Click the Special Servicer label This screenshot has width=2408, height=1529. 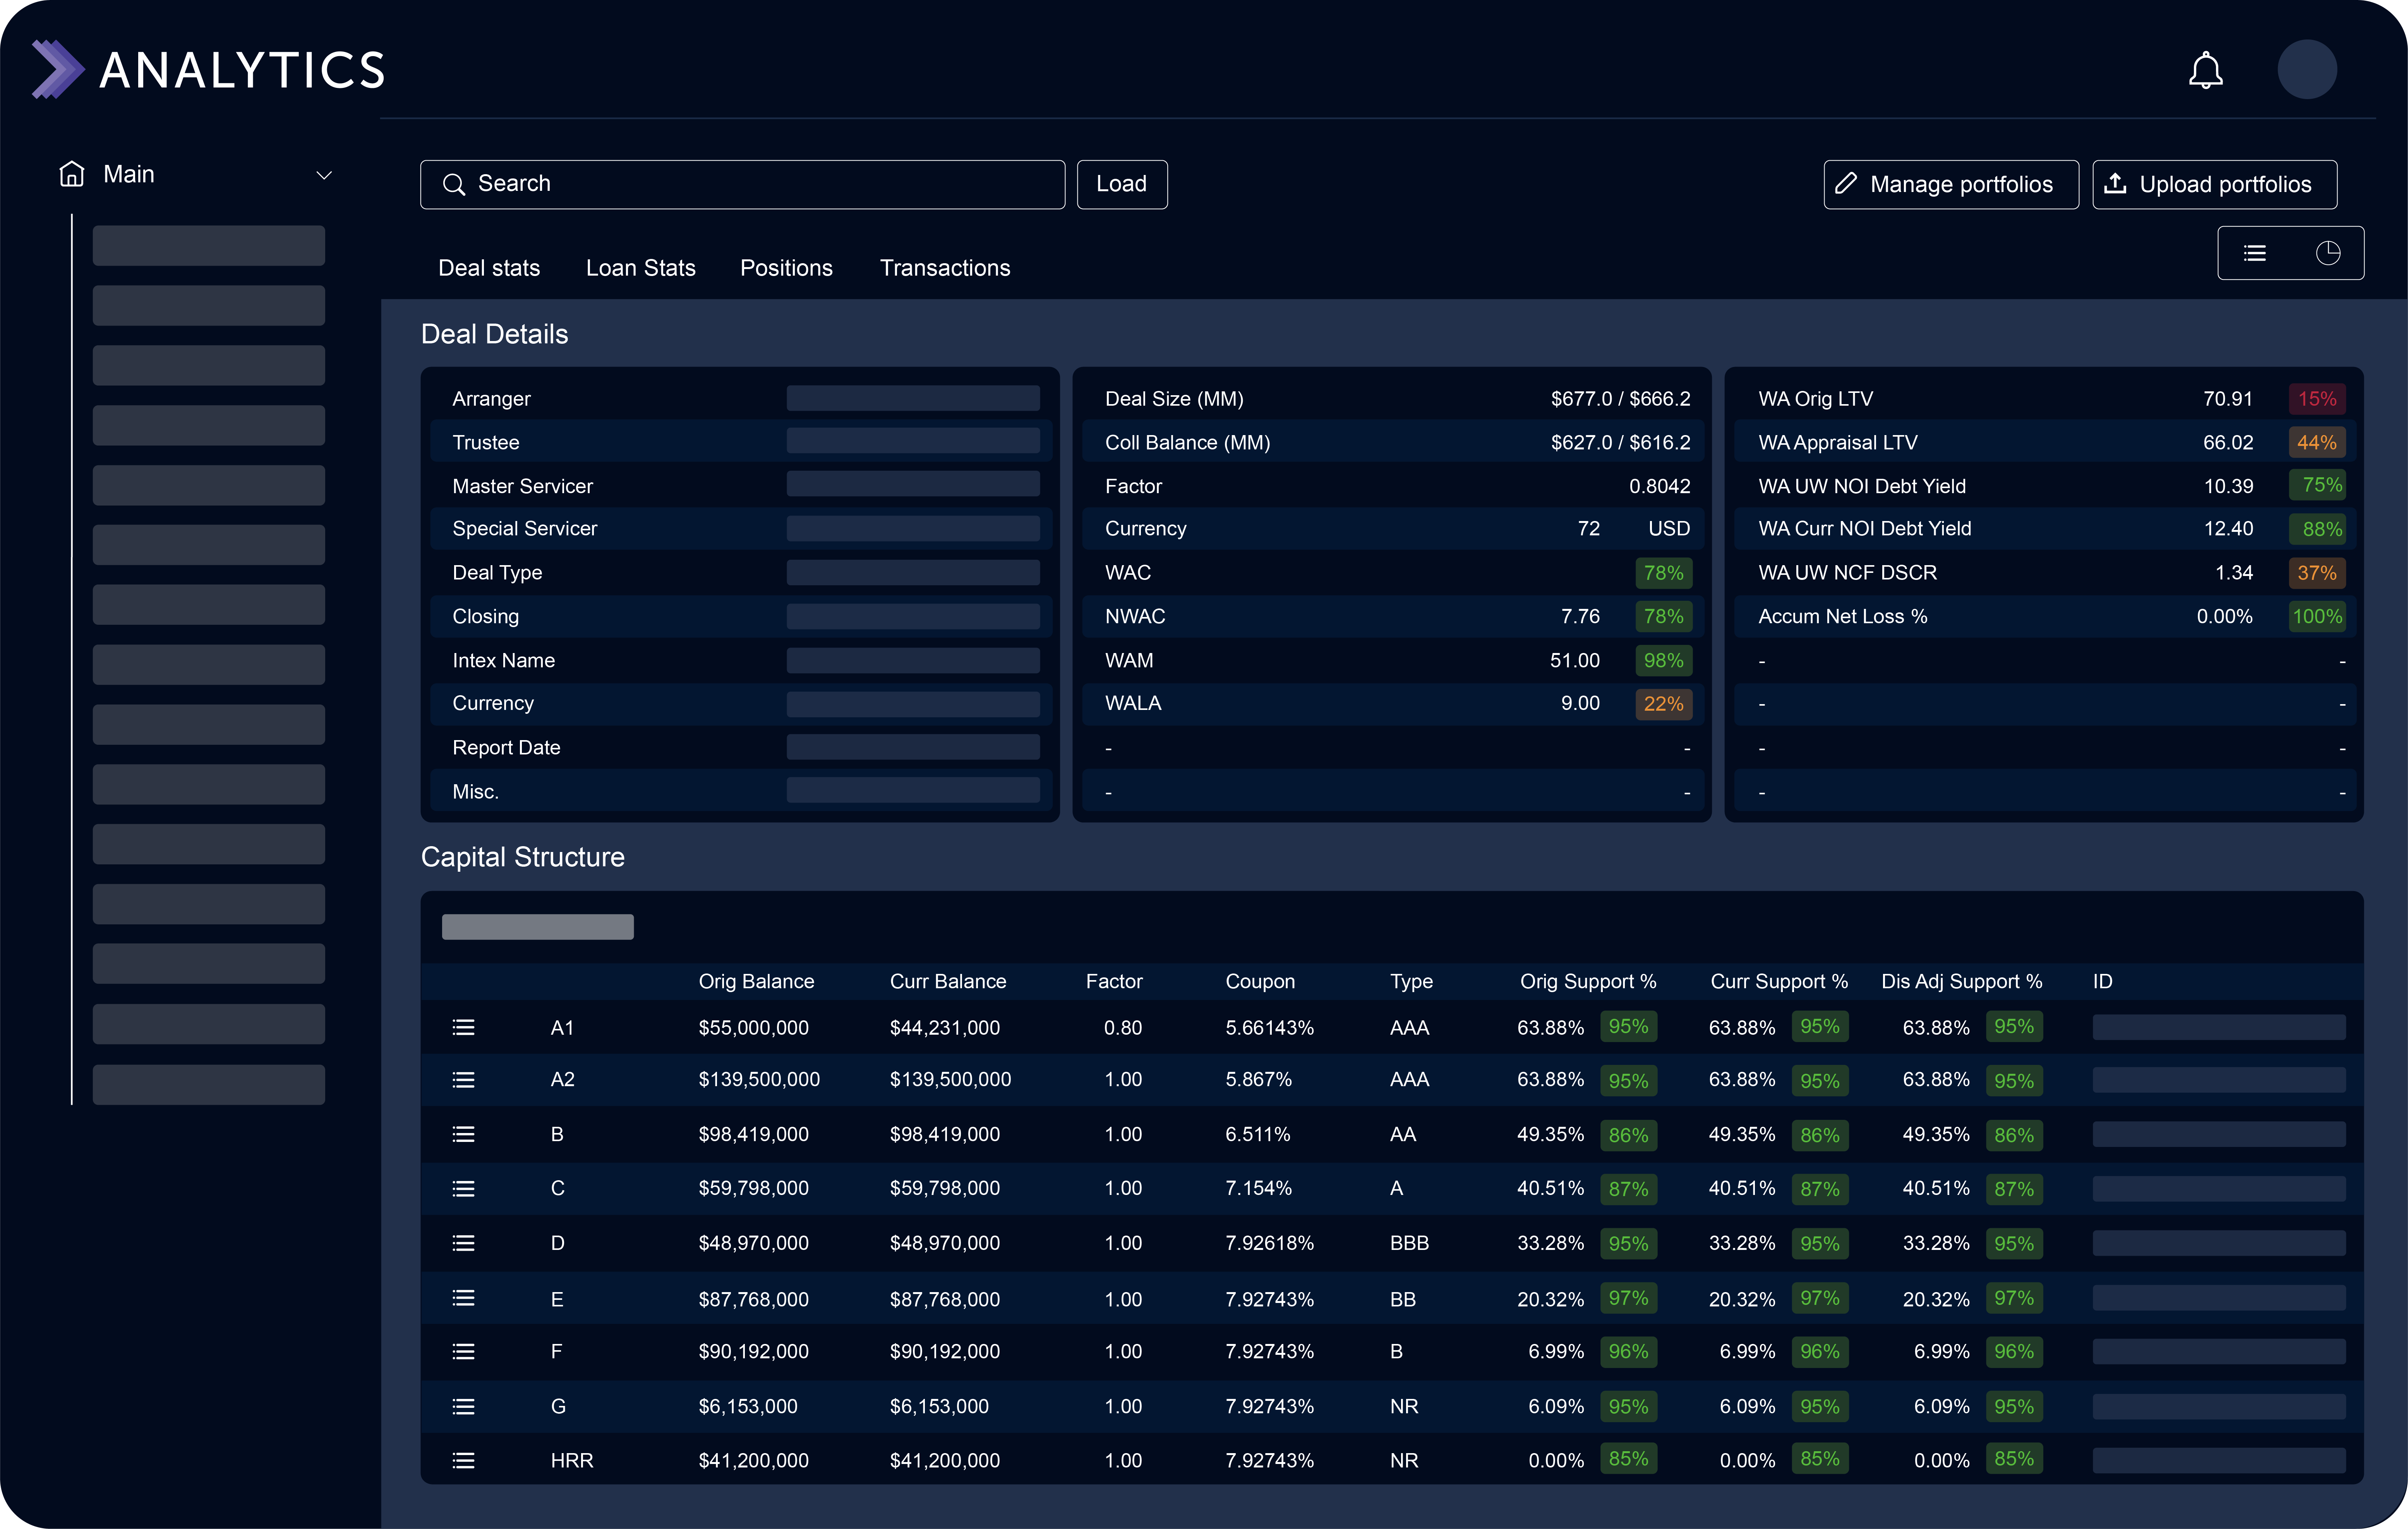click(x=525, y=529)
